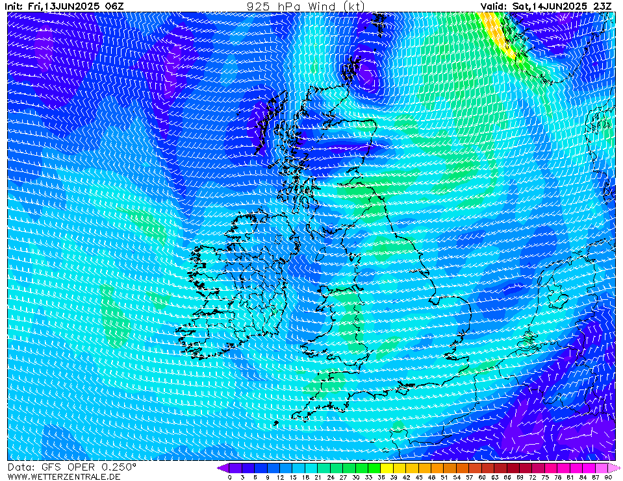Click the purple arrow at left end of color bar

223,468
